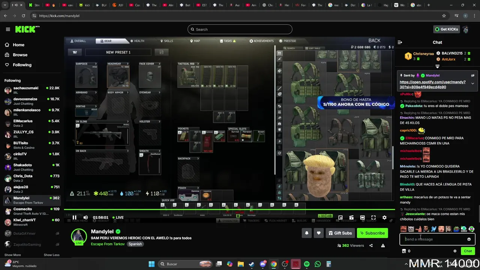Open Spotify from taskbar
Screen dimensions: 480x270
coord(307,264)
